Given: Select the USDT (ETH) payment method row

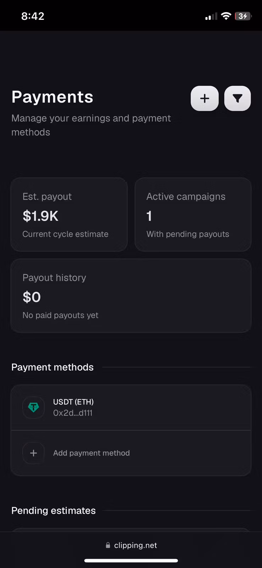Looking at the screenshot, I should [131, 408].
